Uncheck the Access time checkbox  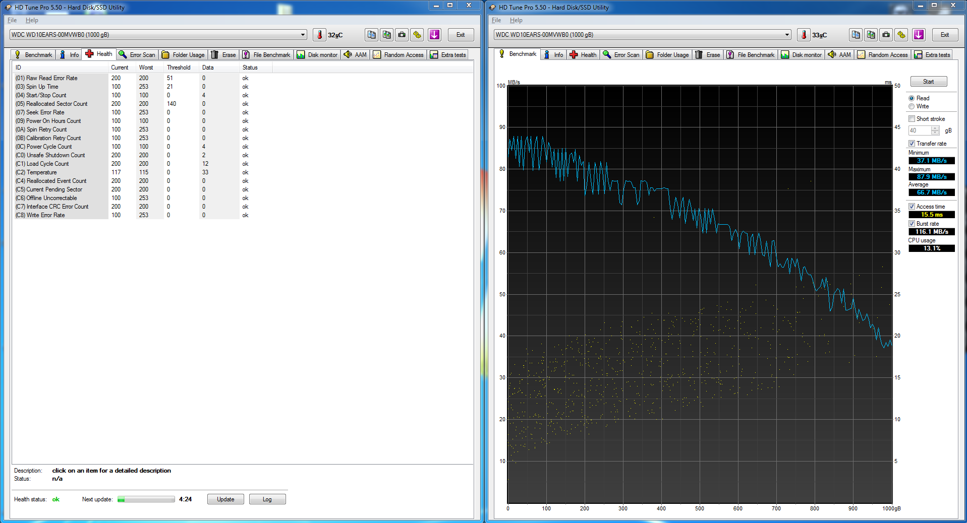[x=912, y=207]
